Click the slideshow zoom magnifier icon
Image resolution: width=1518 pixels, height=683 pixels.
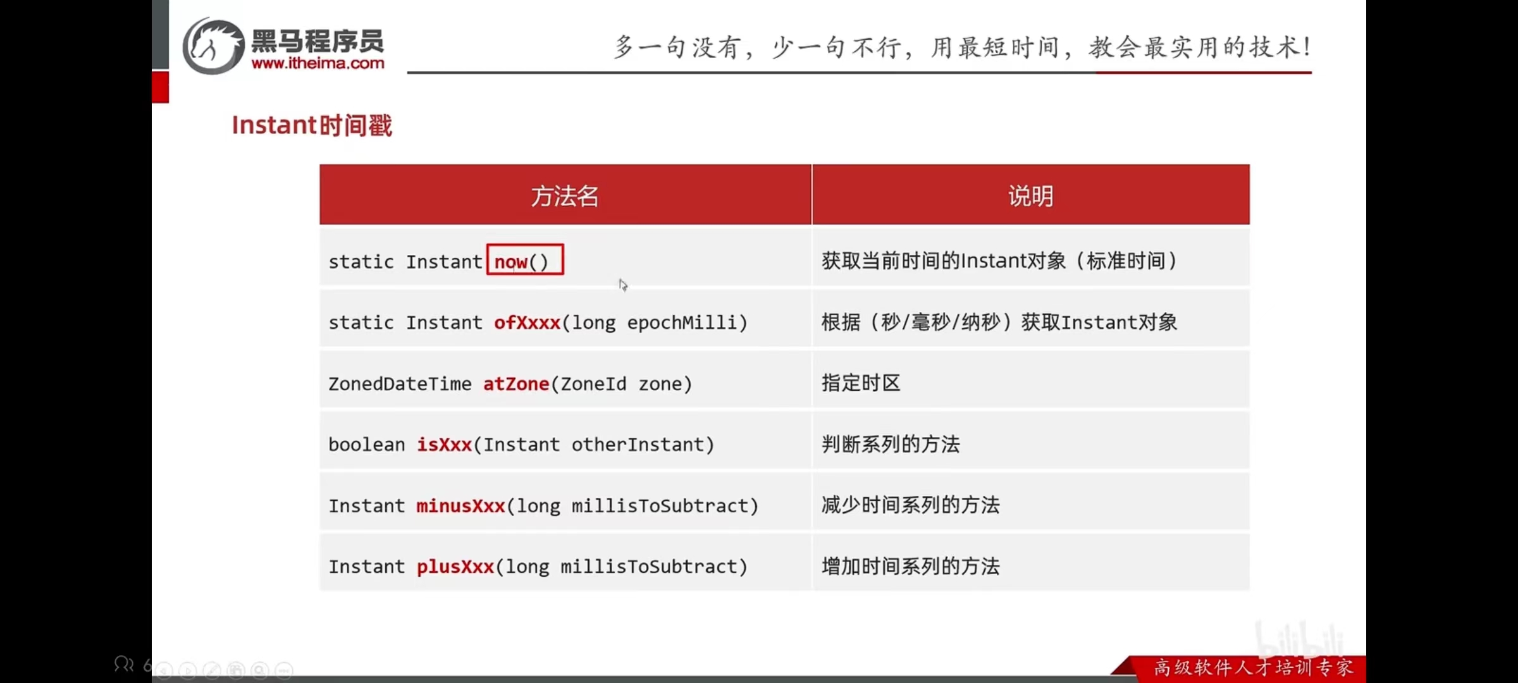260,670
